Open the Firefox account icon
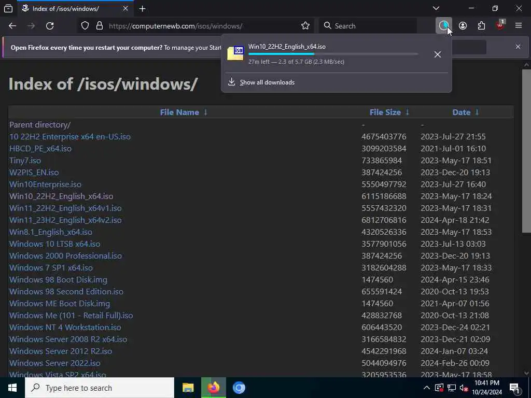Screen dimensions: 531x398 (463, 26)
